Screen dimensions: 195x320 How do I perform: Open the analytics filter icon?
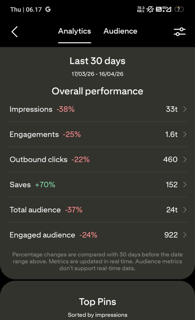pyautogui.click(x=180, y=32)
